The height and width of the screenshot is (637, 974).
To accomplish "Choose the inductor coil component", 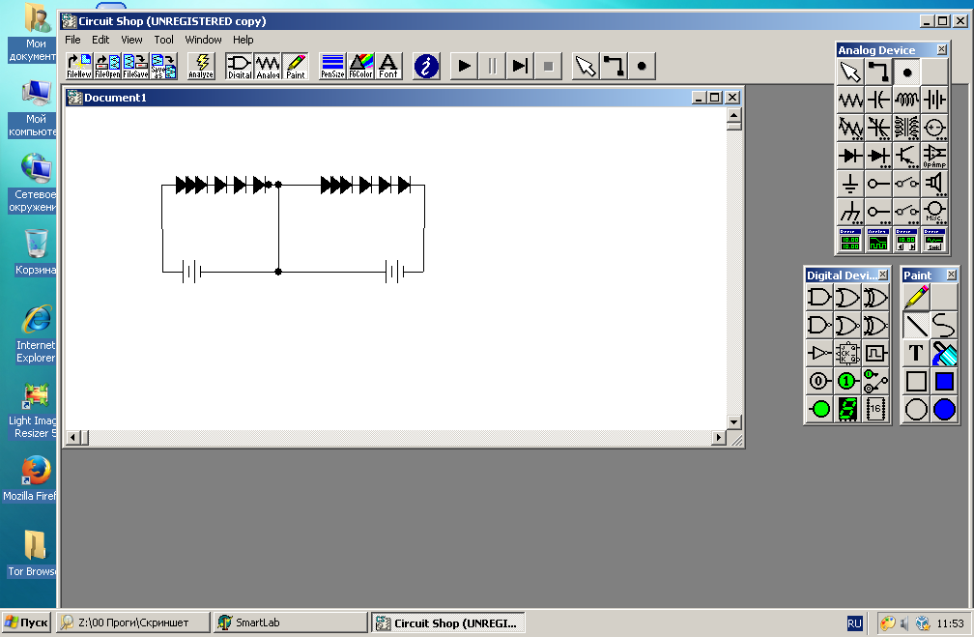I will coord(906,100).
